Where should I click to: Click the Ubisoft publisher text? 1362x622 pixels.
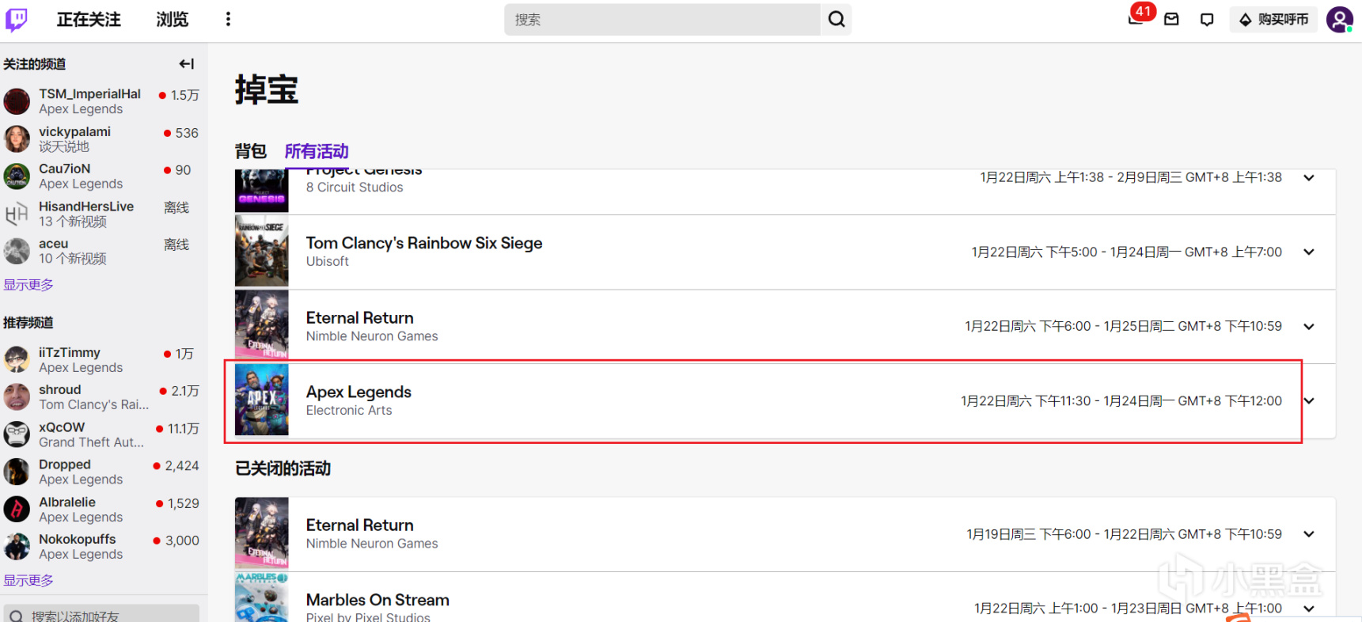pos(328,261)
